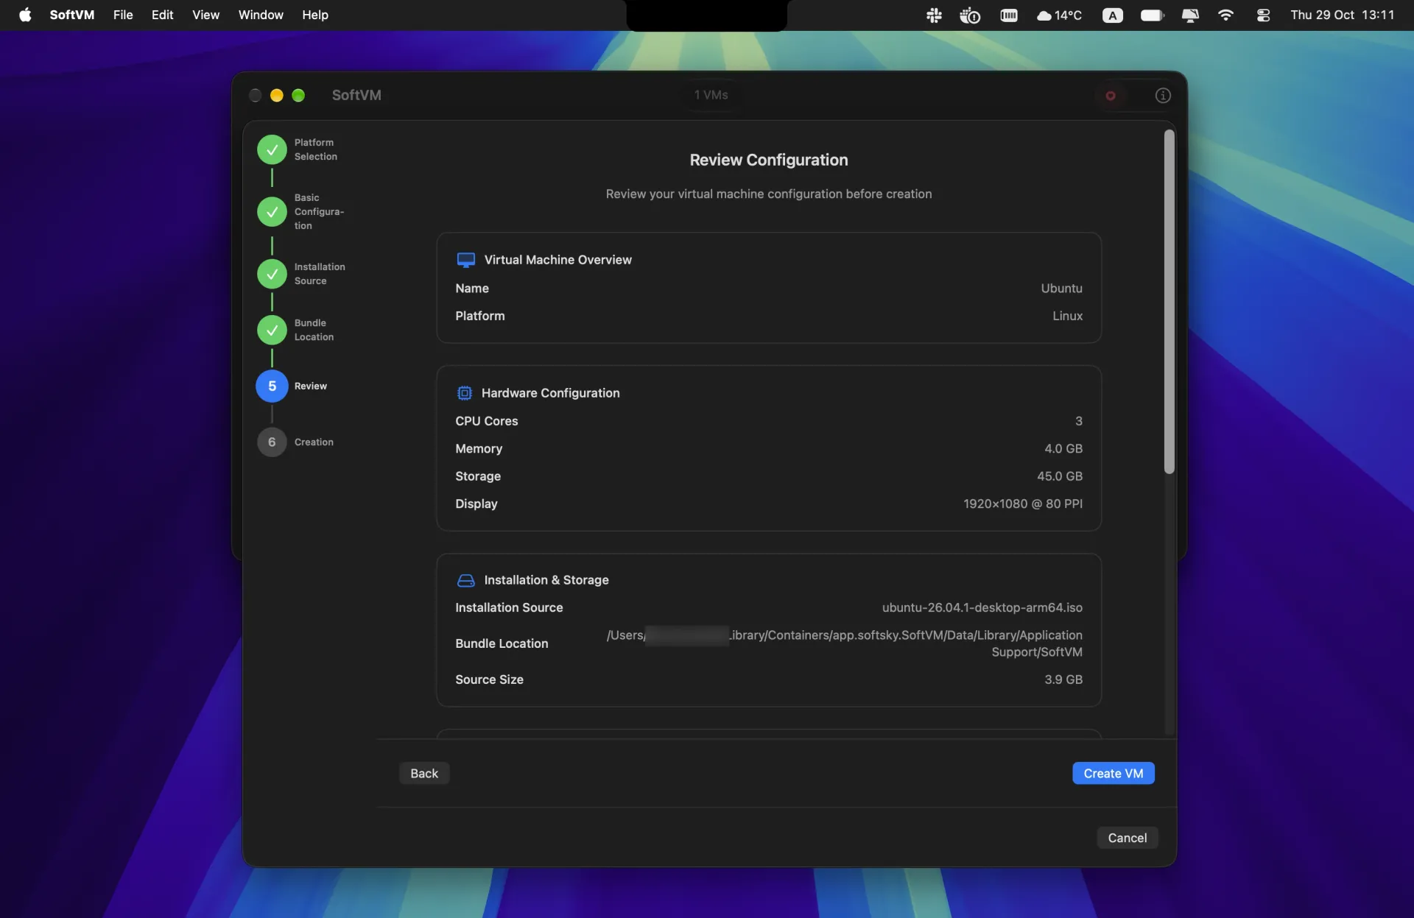The height and width of the screenshot is (918, 1414).
Task: Click the Installation Source step checkmark
Action: [272, 274]
